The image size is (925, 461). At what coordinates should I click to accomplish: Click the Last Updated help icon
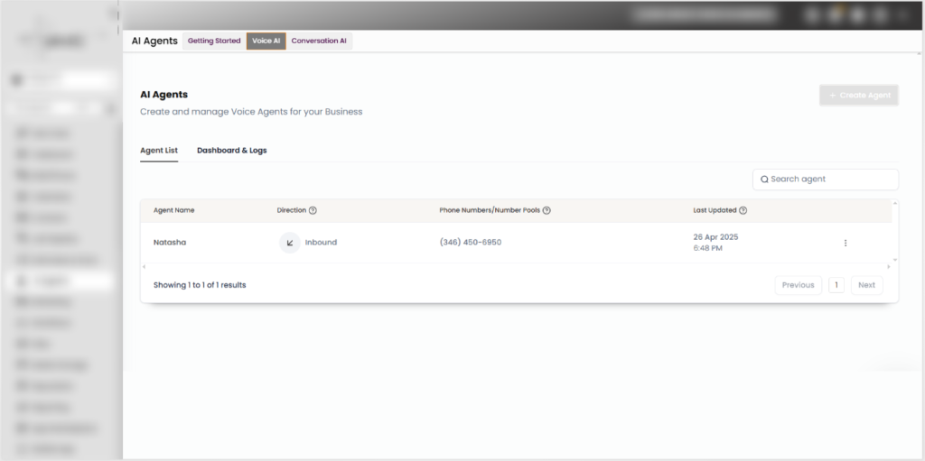[743, 210]
